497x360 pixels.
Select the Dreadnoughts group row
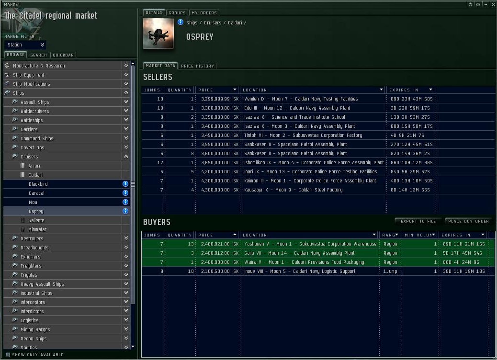67,247
